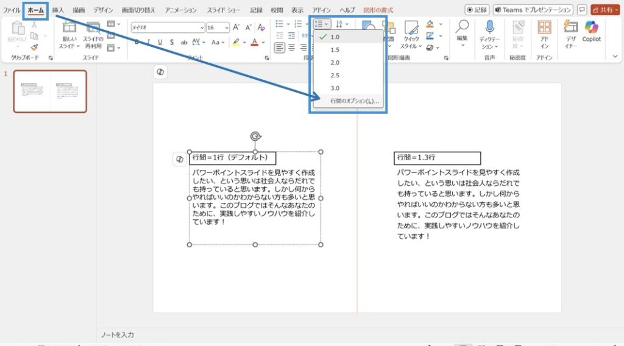Open the クイックスタイル gallery
The image size is (624, 346).
click(x=411, y=35)
